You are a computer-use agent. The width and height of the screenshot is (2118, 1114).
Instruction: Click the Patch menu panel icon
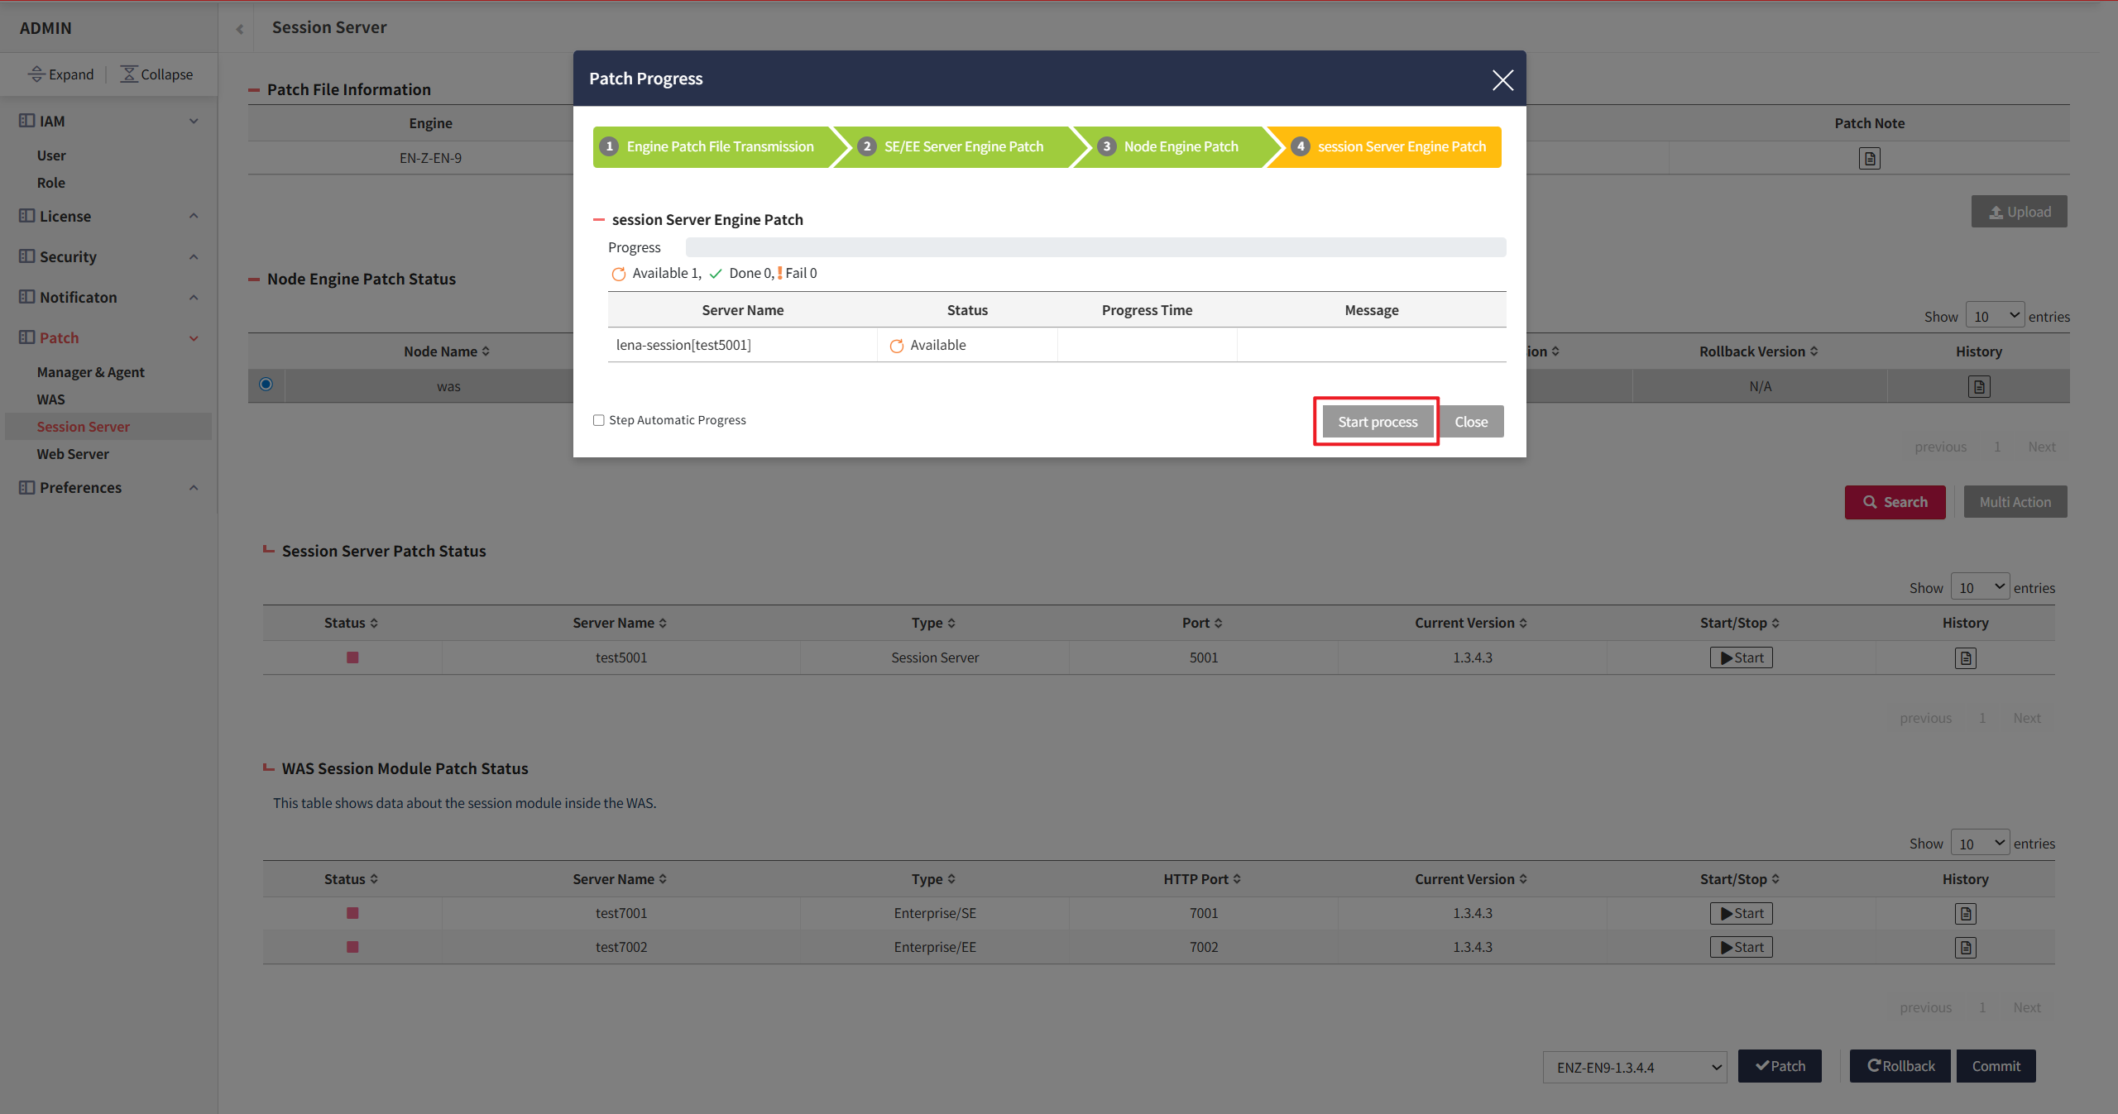27,337
